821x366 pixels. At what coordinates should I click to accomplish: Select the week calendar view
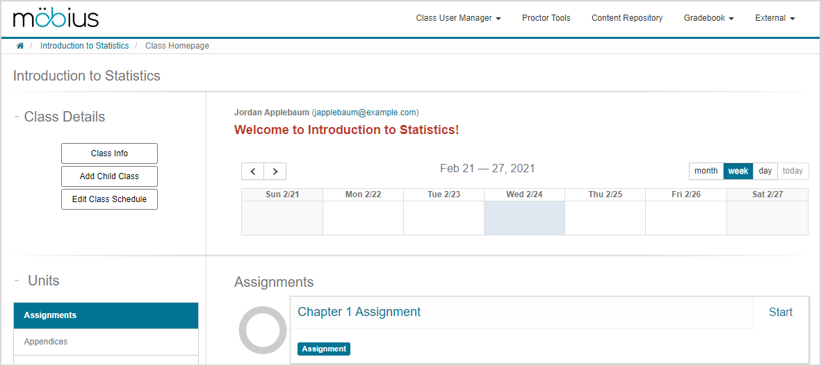coord(738,171)
